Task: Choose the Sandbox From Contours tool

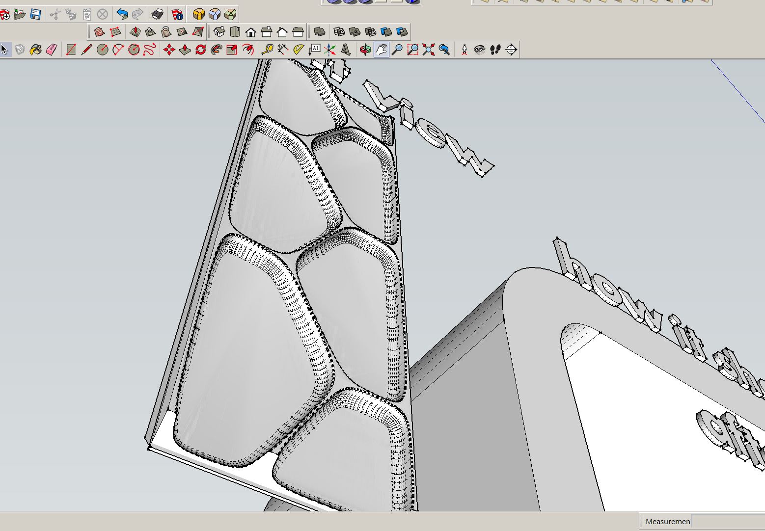Action: (x=100, y=32)
